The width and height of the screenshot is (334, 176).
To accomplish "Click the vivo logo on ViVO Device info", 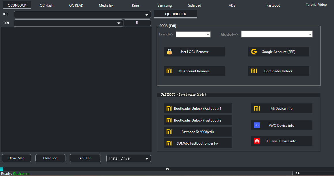I will pos(257,125).
